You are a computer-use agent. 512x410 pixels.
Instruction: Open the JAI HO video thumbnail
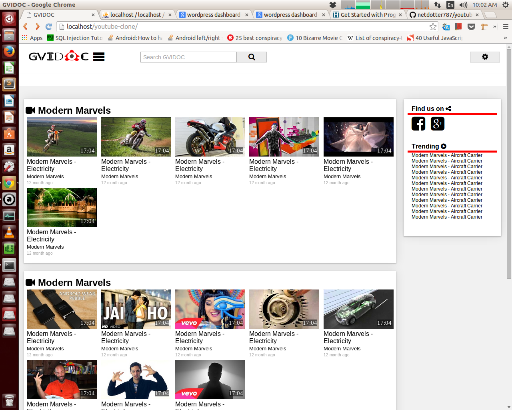(136, 309)
